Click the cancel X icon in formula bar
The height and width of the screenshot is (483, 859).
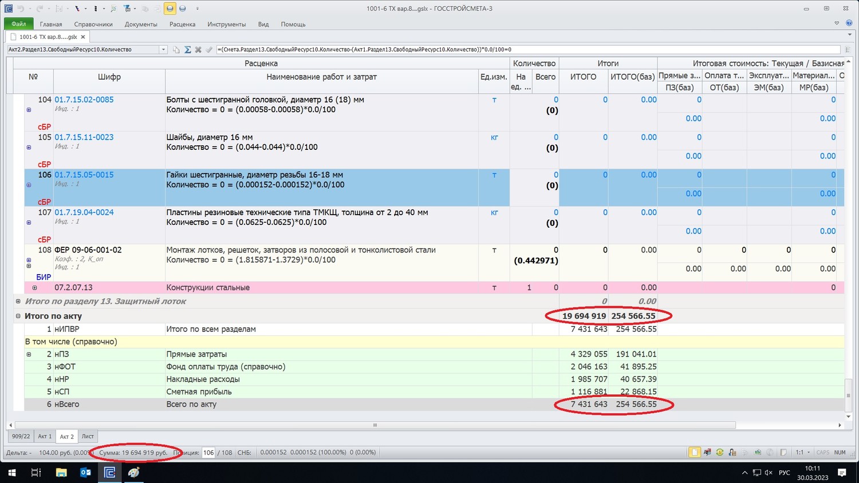coord(198,50)
